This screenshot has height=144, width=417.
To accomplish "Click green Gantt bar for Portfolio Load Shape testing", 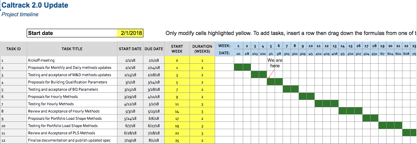I will (x=390, y=126).
